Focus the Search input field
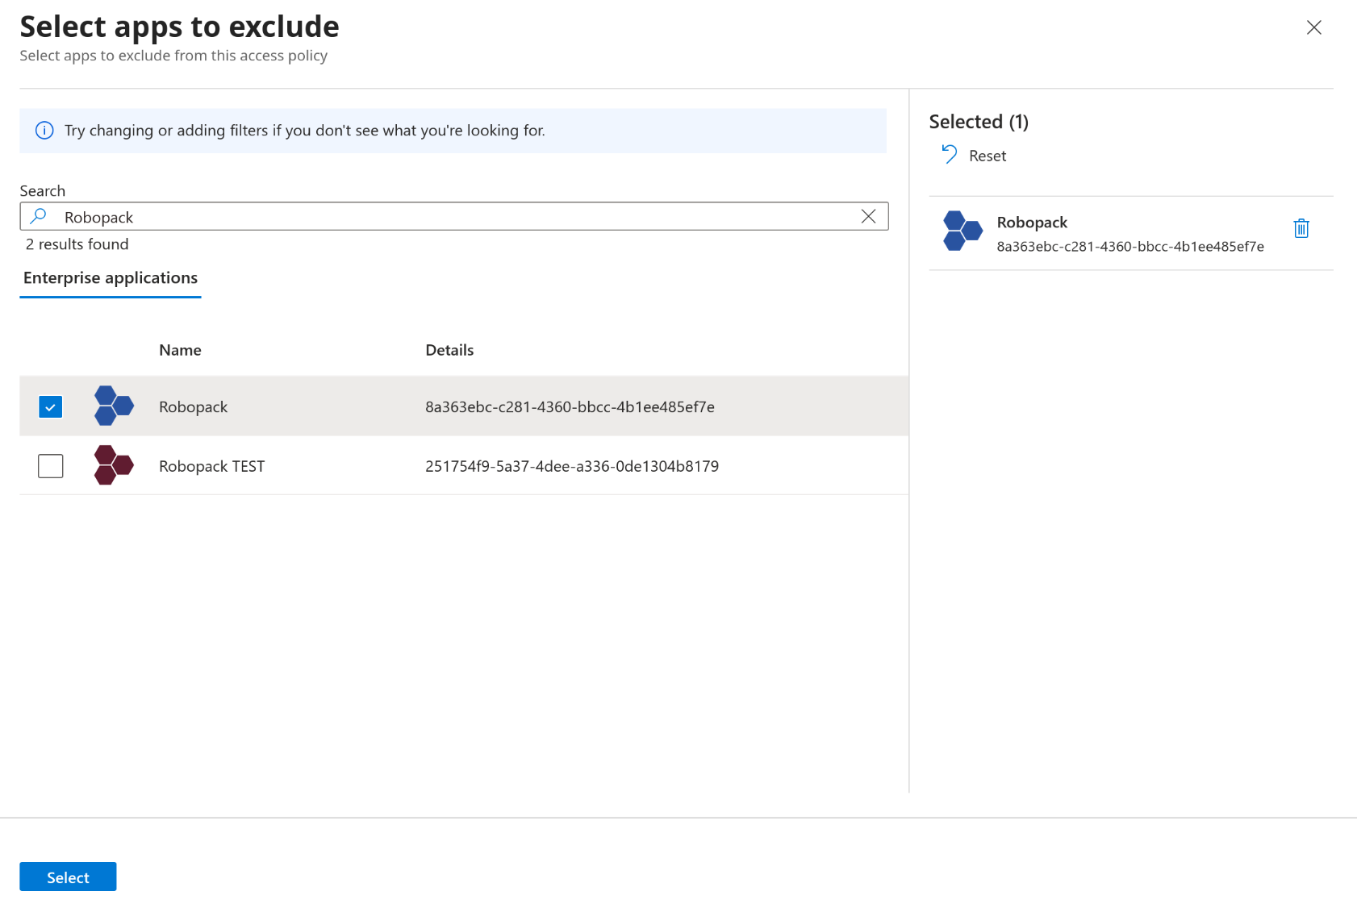1357x912 pixels. [454, 216]
